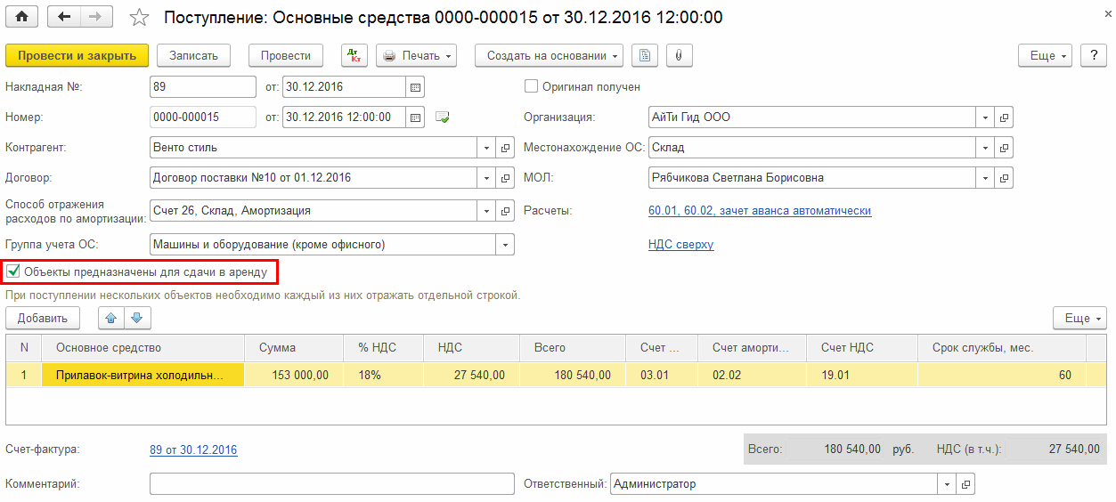Click into the Комментарий input field
Viewport: 1116px width, 502px height.
[331, 484]
